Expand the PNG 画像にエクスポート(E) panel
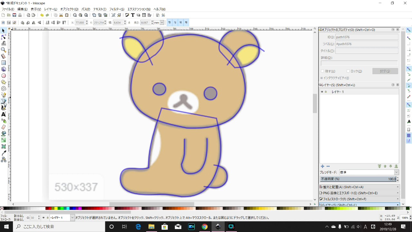The image size is (412, 232). pyautogui.click(x=359, y=193)
